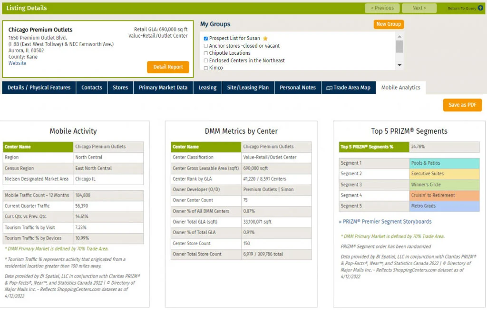Click the Chicago Premium Outlets listing title
Screen dimensions: 487x316
(x=40, y=30)
